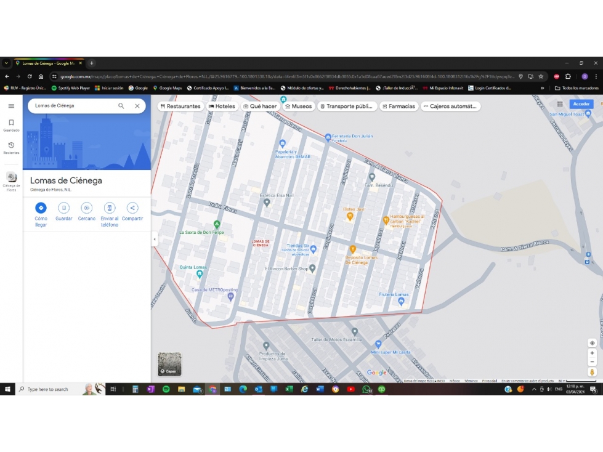The width and height of the screenshot is (603, 452).
Task: Open the Guardado saved places panel
Action: [x=11, y=125]
